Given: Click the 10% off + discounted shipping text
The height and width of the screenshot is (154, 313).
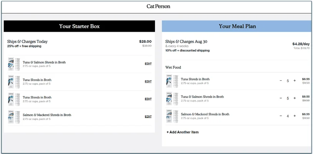Looking at the screenshot, I should tap(187, 51).
